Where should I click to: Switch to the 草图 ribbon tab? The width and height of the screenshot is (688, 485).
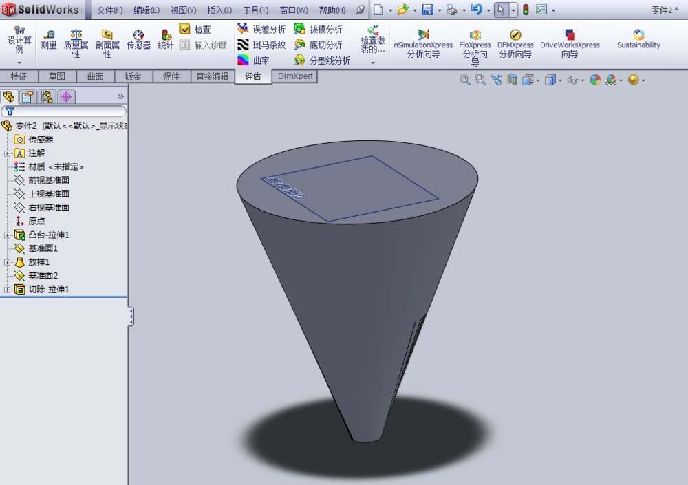click(57, 76)
